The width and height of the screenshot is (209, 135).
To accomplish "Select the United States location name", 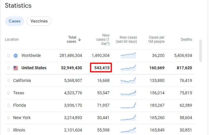I will point(34,68).
